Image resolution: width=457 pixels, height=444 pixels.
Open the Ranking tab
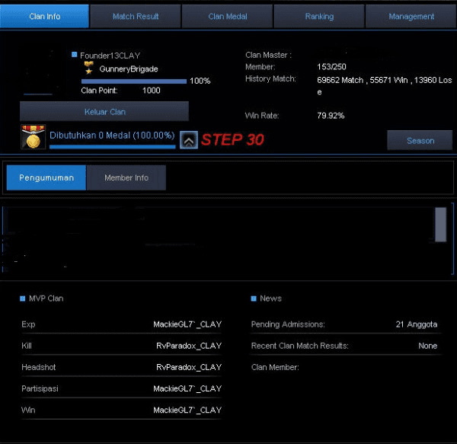319,16
